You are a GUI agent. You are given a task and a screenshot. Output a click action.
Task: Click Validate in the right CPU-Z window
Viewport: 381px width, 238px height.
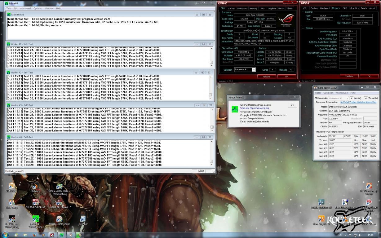349,76
